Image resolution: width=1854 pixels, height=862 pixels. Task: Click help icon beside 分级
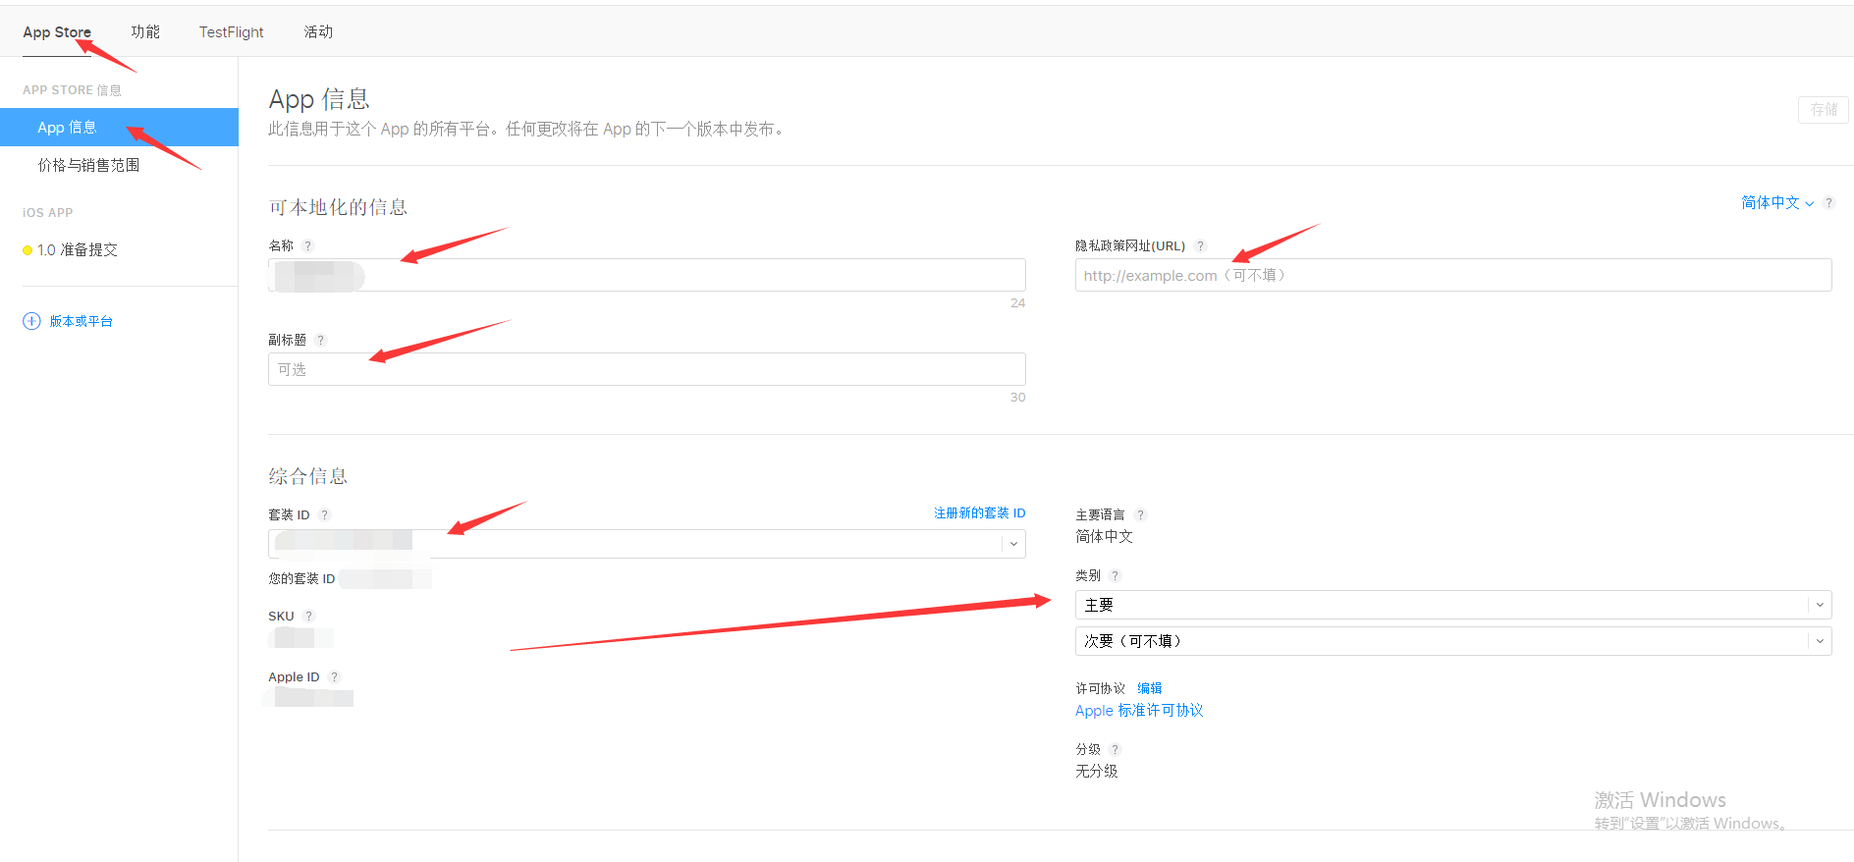point(1115,750)
